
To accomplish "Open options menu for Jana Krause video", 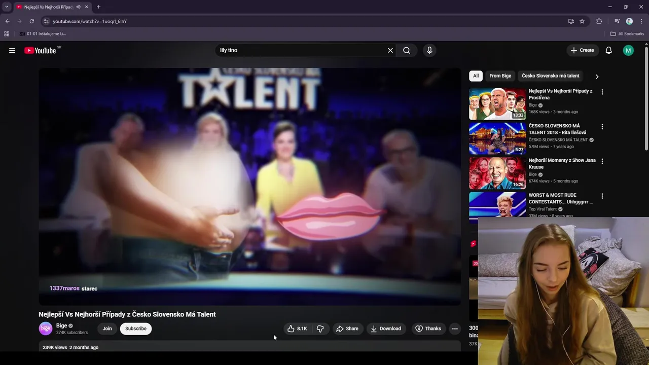I will click(602, 161).
